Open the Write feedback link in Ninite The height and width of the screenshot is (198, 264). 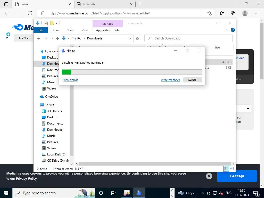pos(170,80)
